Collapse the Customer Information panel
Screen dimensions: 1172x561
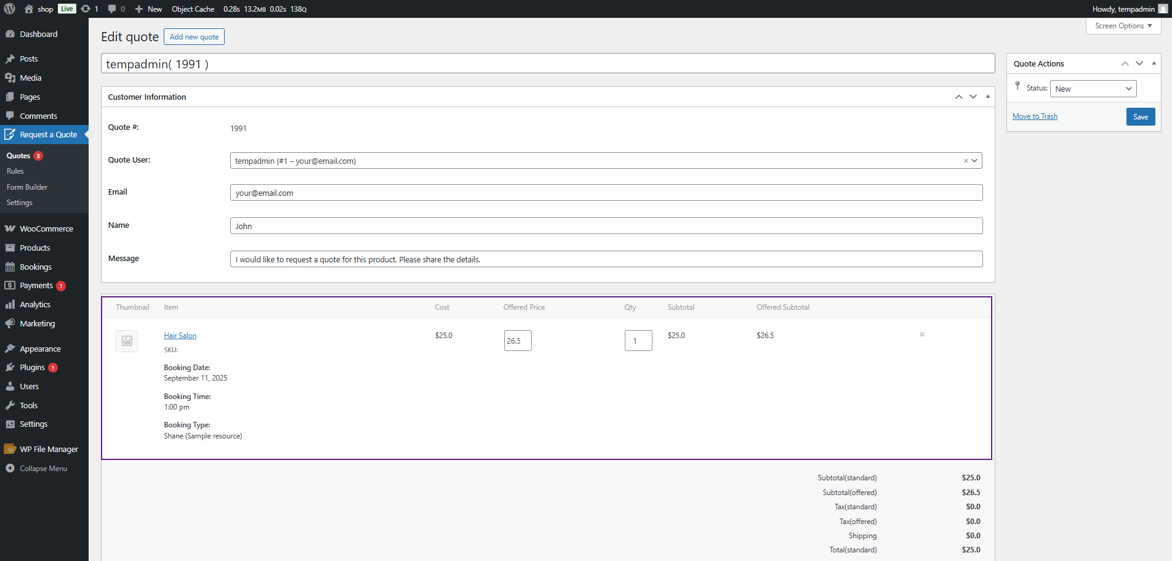[x=987, y=97]
